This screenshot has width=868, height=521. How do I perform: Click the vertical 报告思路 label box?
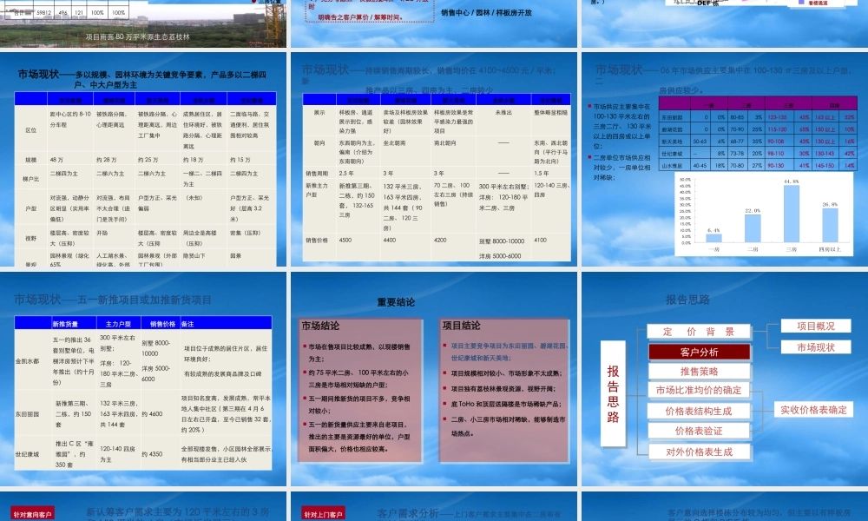pyautogui.click(x=613, y=393)
